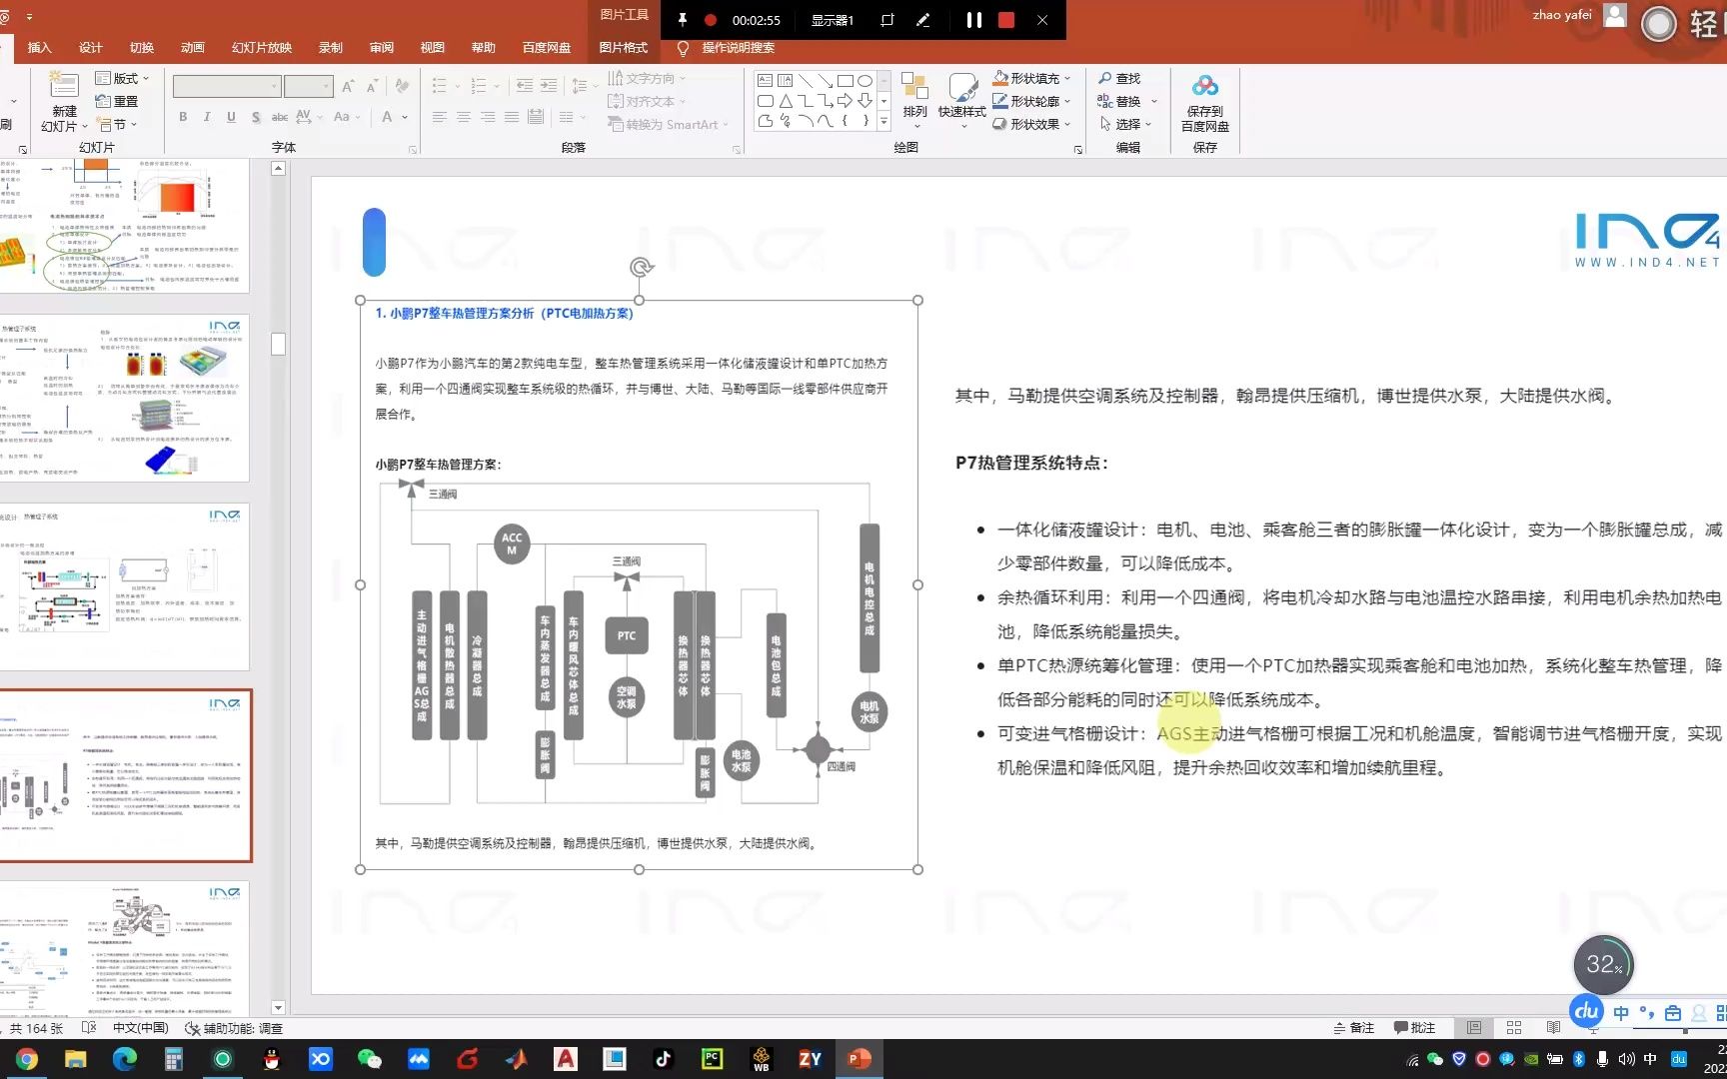Image resolution: width=1727 pixels, height=1079 pixels.
Task: Open the Transitions (切换) ribbon tab
Action: pyautogui.click(x=142, y=48)
